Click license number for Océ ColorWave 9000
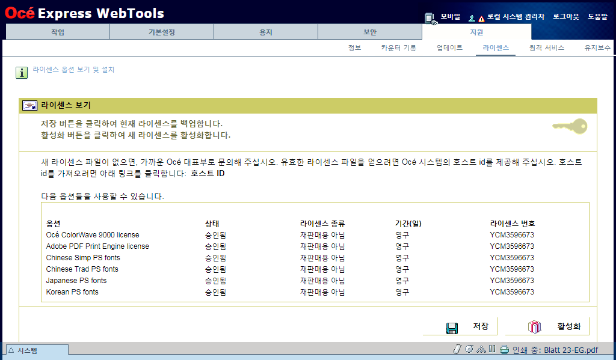Viewport: 616px width, 360px height. point(512,235)
